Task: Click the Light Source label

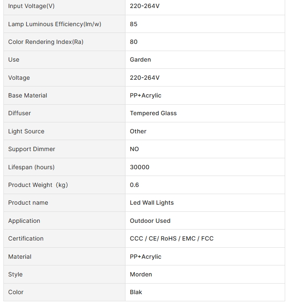Action: pyautogui.click(x=26, y=131)
